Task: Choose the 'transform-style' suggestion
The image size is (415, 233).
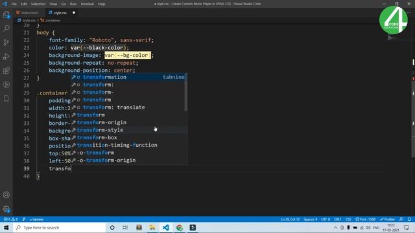Action: [128, 130]
